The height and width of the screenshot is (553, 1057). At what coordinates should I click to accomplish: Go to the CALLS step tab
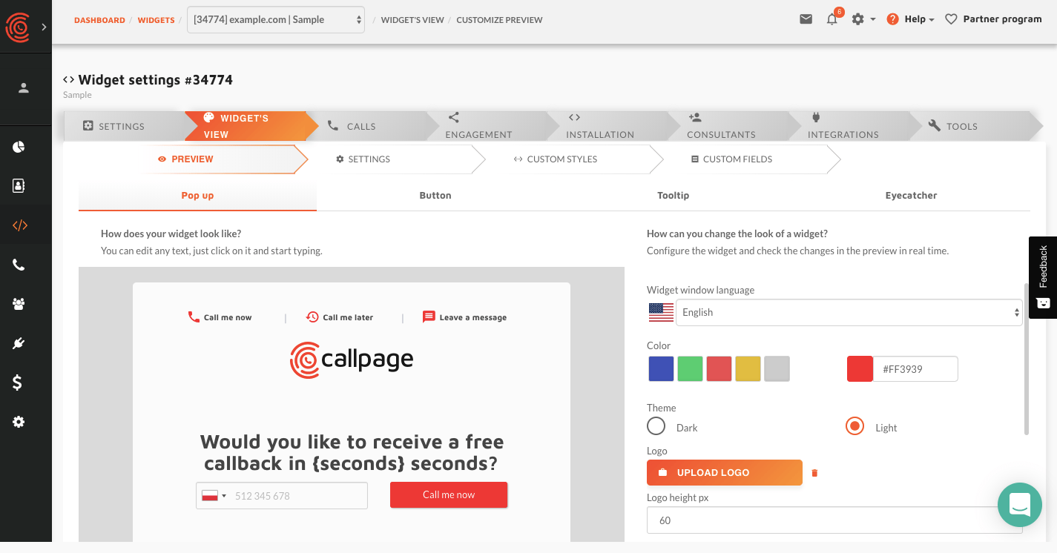tap(366, 126)
